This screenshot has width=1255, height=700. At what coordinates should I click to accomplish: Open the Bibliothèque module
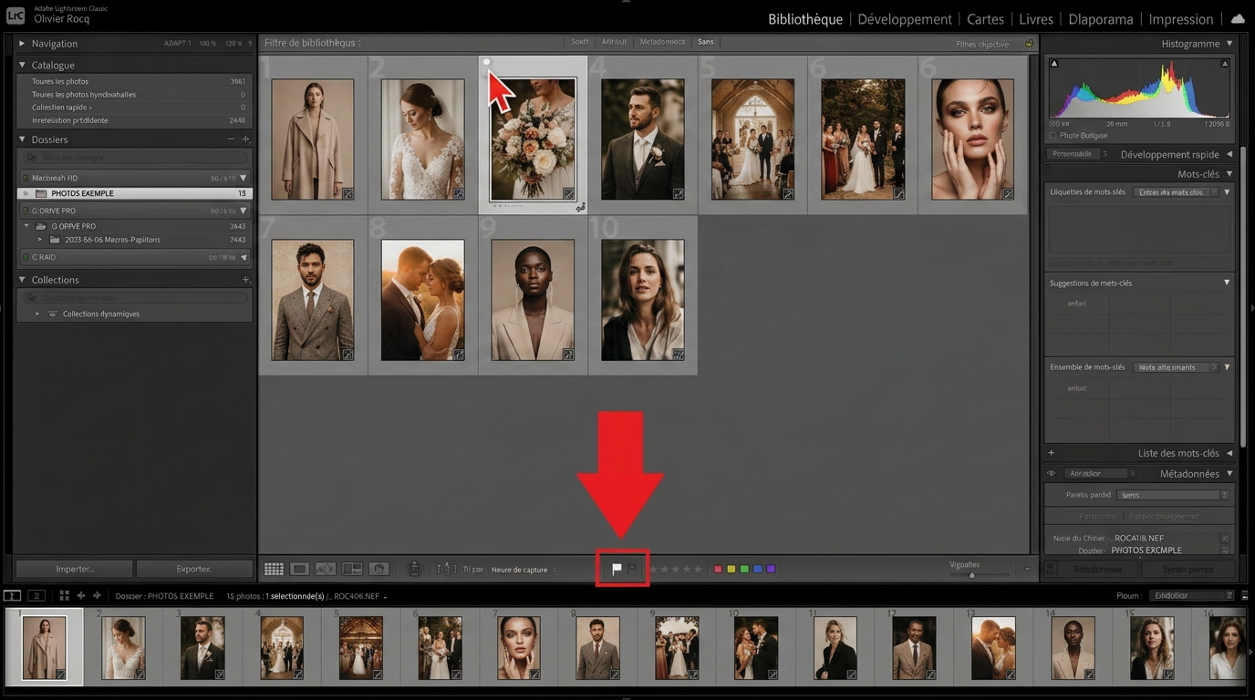805,19
